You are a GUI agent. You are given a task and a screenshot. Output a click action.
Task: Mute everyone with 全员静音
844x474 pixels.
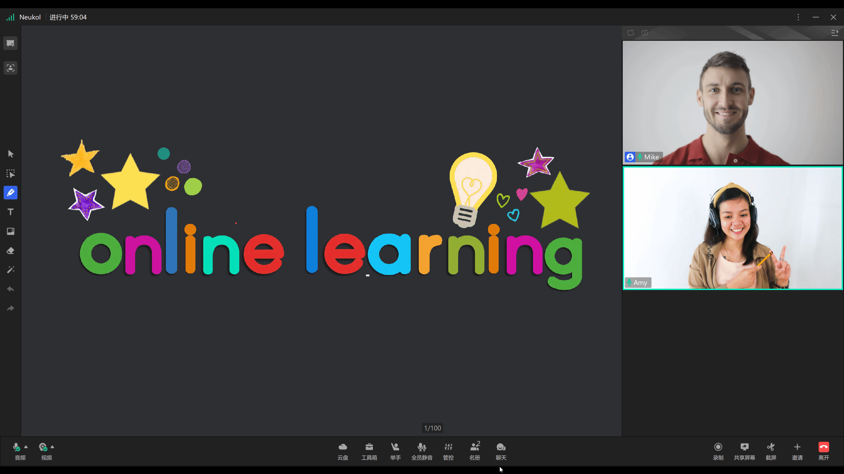tap(422, 451)
